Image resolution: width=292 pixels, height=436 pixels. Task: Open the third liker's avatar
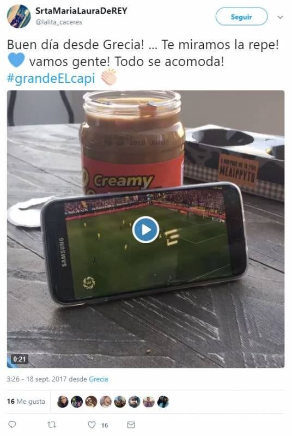91,402
